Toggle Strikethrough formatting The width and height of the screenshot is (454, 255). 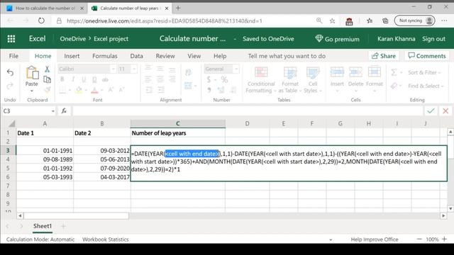pyautogui.click(x=105, y=79)
